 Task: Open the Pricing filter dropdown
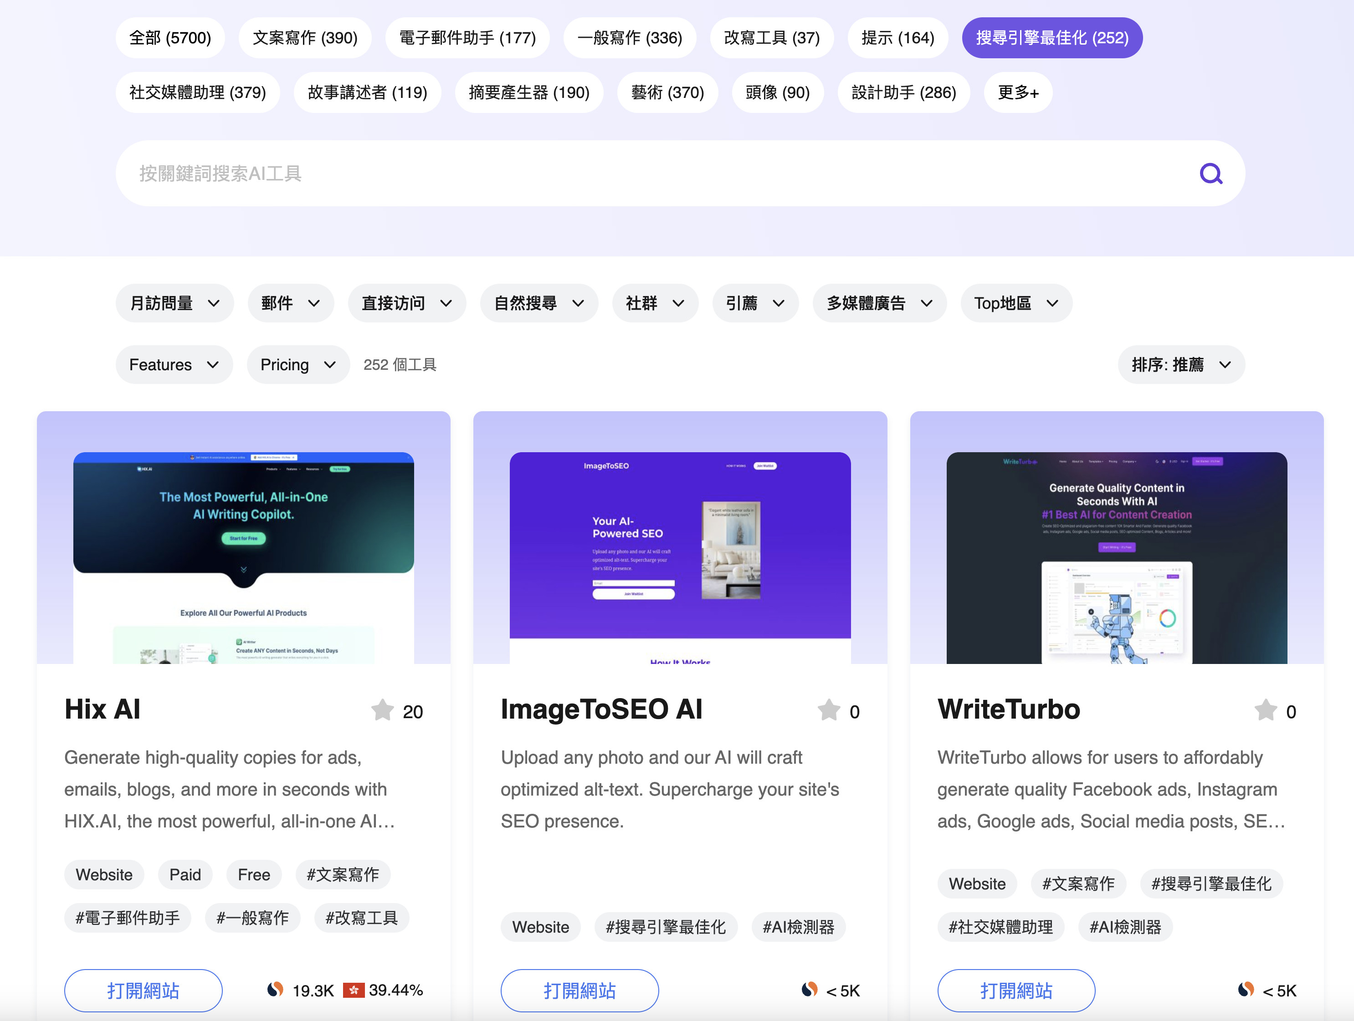coord(297,365)
